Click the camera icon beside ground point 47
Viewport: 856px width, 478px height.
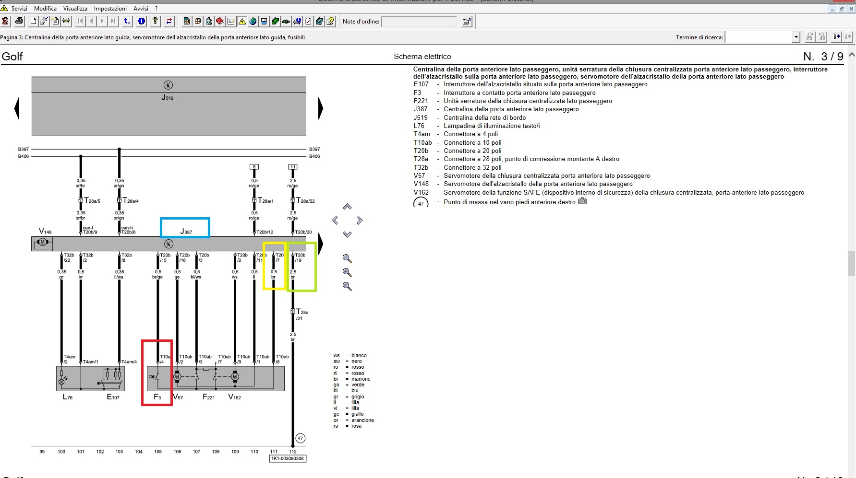pyautogui.click(x=582, y=201)
